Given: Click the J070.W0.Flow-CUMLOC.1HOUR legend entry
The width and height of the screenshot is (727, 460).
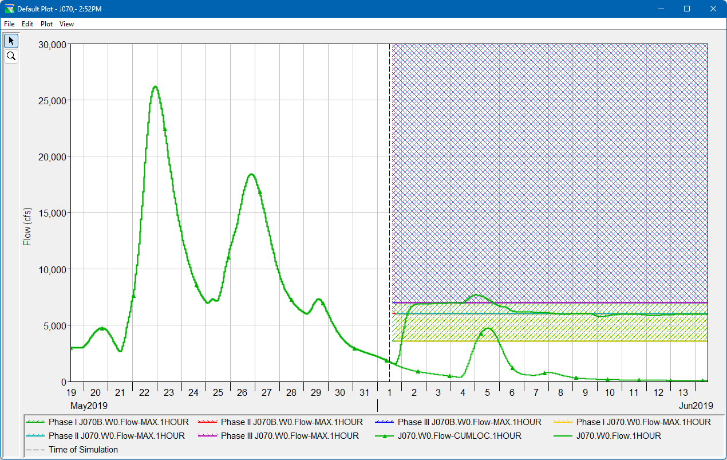Looking at the screenshot, I should tap(448, 436).
